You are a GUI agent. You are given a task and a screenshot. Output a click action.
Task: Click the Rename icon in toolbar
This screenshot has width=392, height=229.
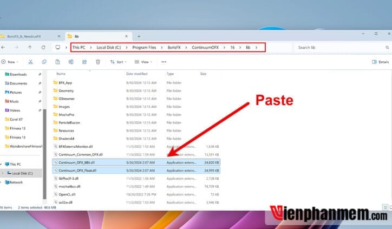[71, 62]
